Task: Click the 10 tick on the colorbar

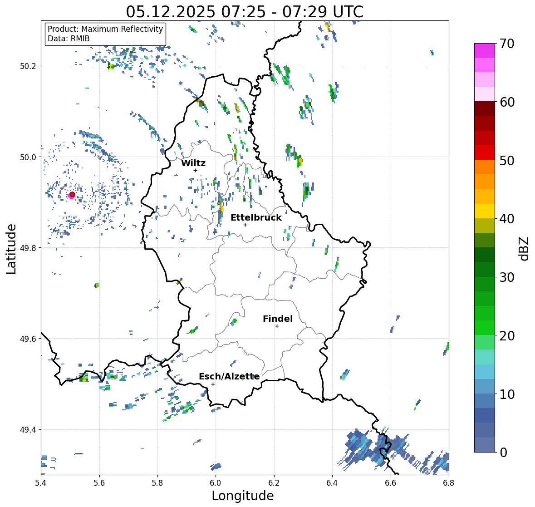Action: 507,394
